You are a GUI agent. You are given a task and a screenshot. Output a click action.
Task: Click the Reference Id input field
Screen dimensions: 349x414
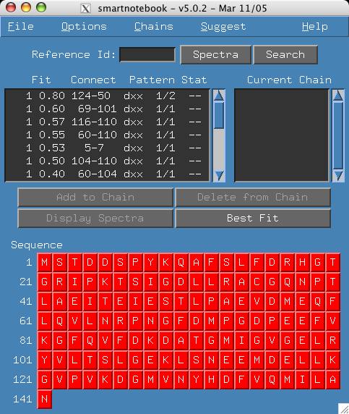pyautogui.click(x=147, y=55)
